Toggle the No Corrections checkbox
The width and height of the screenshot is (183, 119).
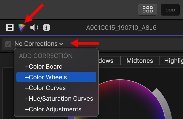coord(8,44)
